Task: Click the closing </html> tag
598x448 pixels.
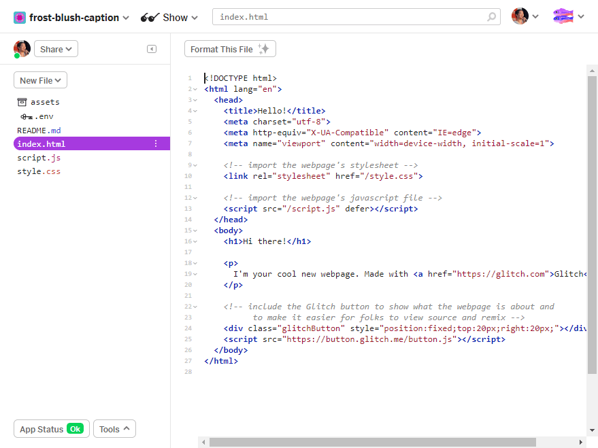Action: coord(221,361)
